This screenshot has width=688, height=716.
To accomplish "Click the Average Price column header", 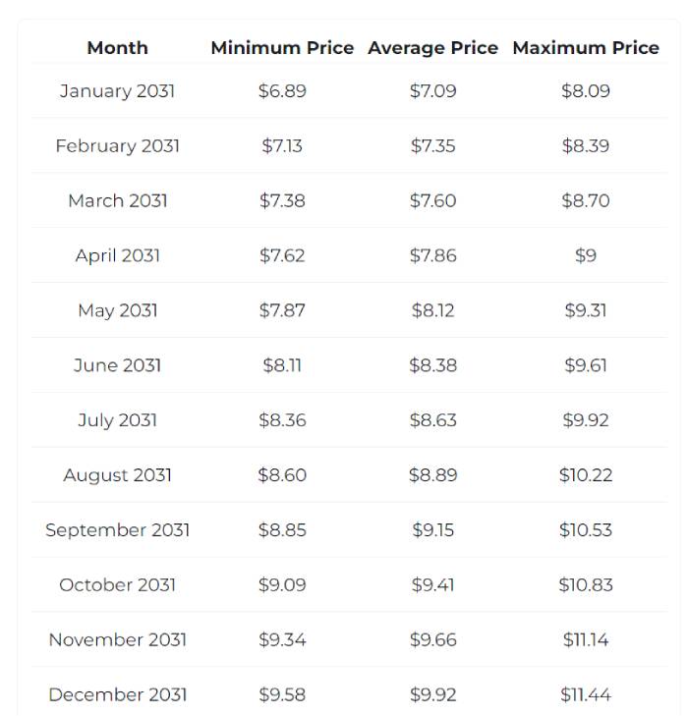I will pyautogui.click(x=432, y=47).
